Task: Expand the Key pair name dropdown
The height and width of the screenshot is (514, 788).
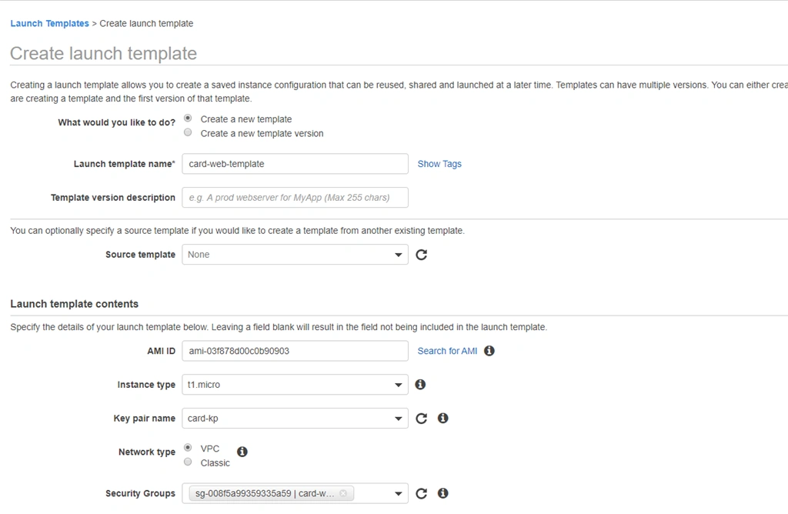Action: [x=295, y=418]
